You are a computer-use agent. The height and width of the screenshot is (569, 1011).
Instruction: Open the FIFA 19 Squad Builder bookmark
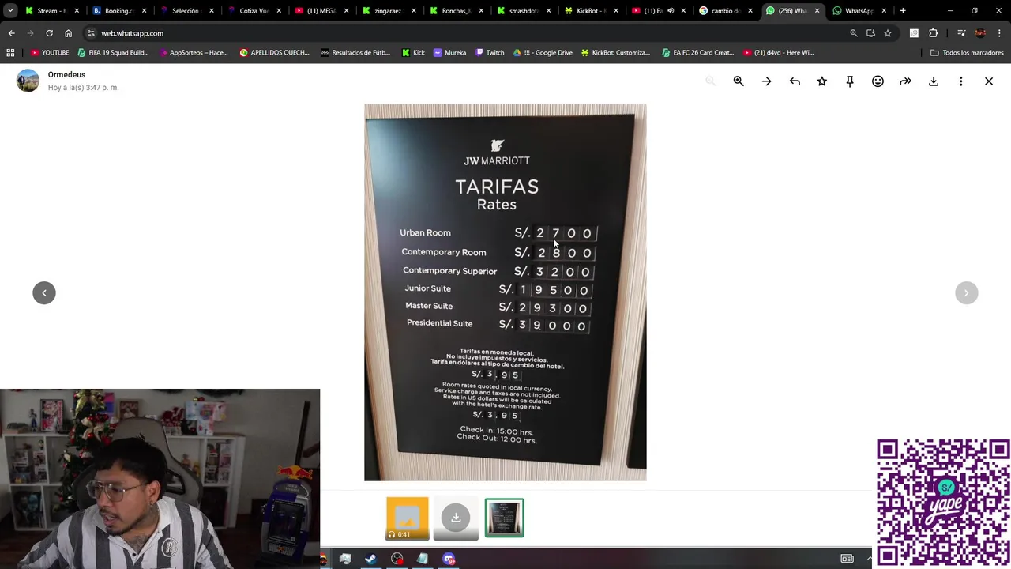click(x=113, y=53)
